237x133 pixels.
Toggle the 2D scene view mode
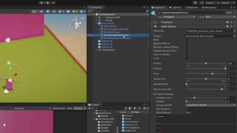point(41,11)
